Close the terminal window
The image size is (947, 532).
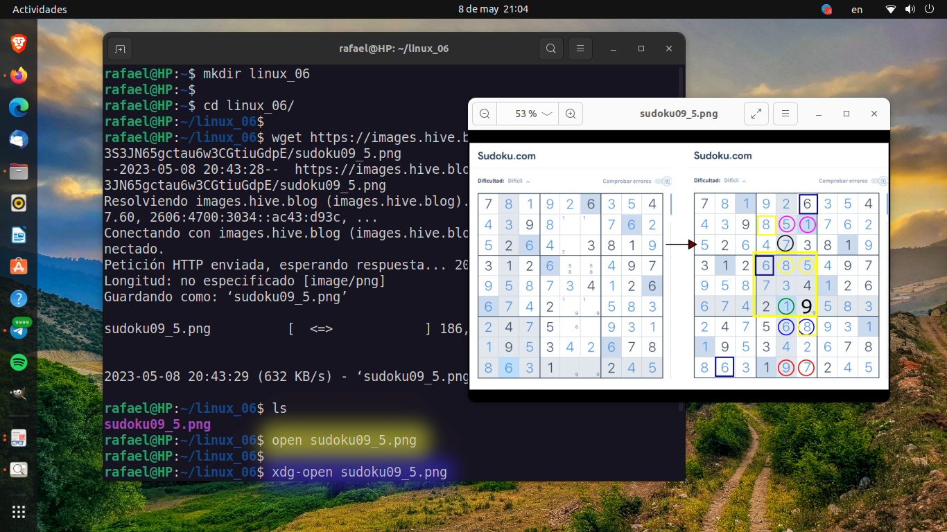click(x=669, y=48)
